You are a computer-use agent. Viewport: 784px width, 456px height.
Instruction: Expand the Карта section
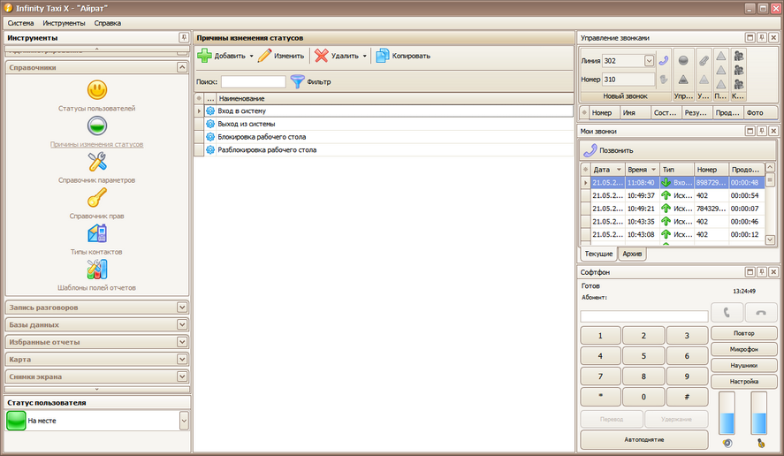pos(182,359)
